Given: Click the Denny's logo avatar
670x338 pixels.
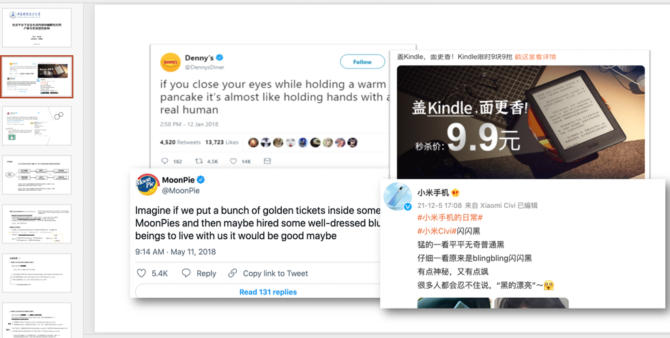Looking at the screenshot, I should tap(170, 62).
